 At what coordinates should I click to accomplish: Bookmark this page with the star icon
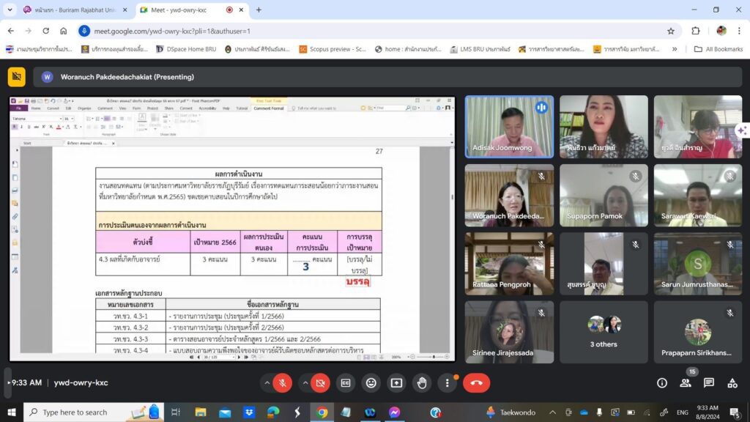(x=671, y=31)
